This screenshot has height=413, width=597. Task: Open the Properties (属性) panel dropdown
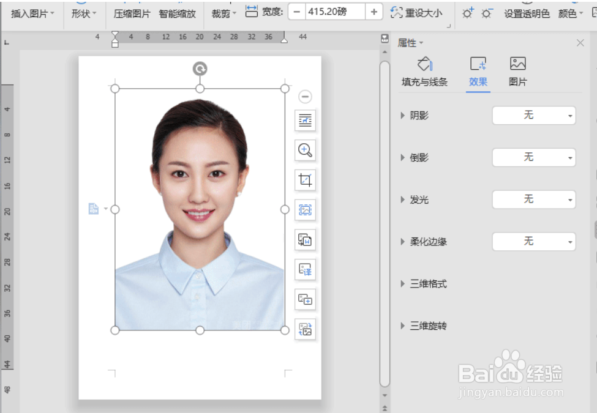click(410, 43)
